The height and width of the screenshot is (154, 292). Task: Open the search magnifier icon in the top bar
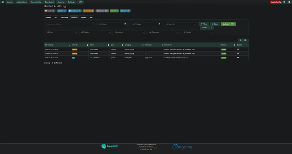(x=284, y=2)
